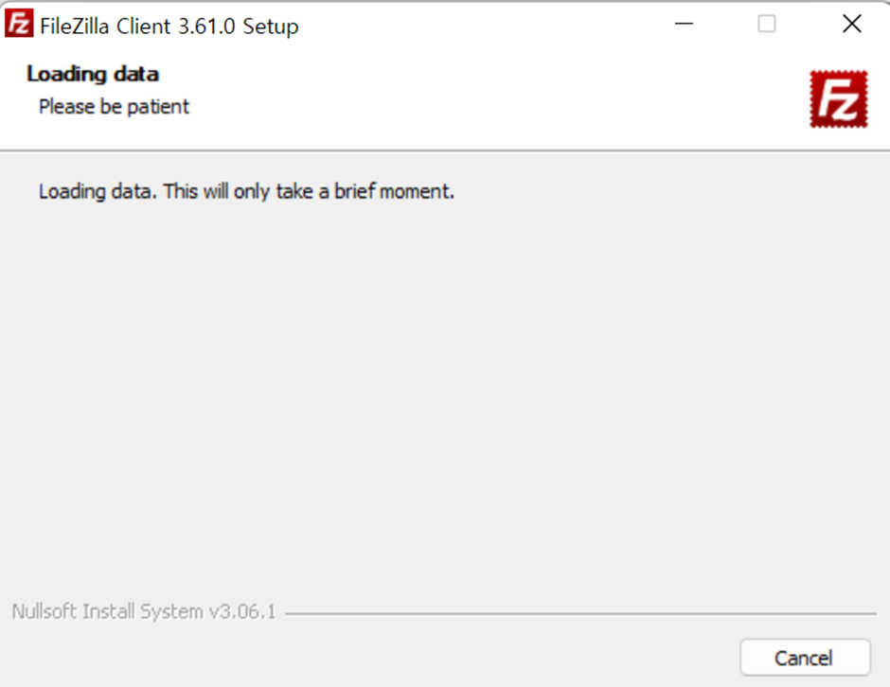Click the small FZ glyph beside the setup title
The height and width of the screenshot is (687, 890).
click(x=18, y=22)
